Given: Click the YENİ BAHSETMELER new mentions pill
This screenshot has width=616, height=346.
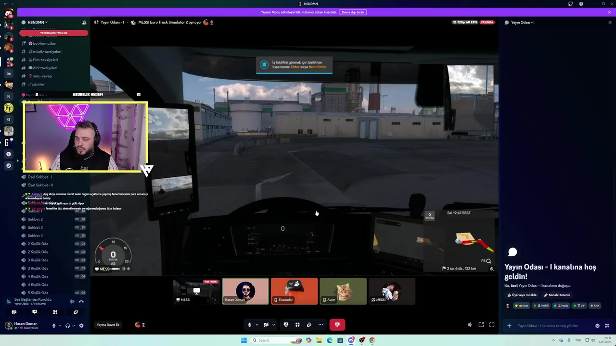Looking at the screenshot, I should pyautogui.click(x=54, y=33).
